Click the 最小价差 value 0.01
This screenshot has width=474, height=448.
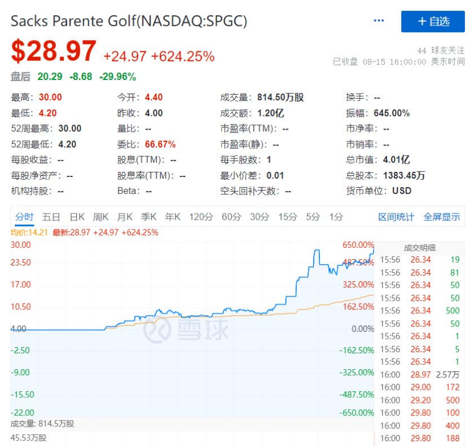coord(275,175)
